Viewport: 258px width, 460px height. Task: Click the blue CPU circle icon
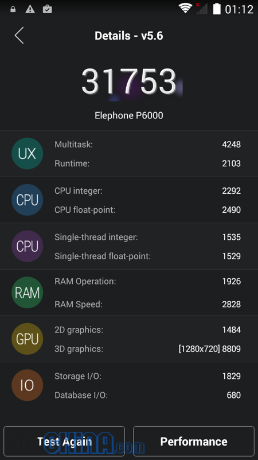(x=27, y=200)
